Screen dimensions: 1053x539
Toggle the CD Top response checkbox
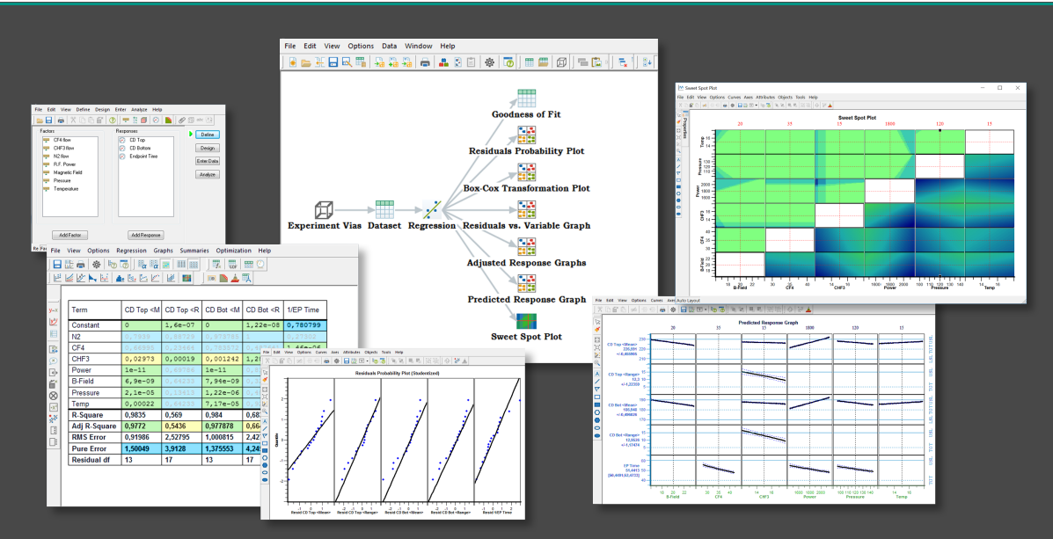tap(122, 140)
